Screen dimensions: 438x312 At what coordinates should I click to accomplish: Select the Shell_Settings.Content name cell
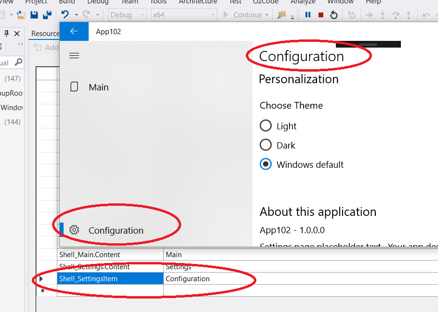110,267
